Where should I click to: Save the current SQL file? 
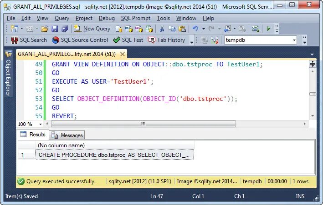tap(55, 29)
